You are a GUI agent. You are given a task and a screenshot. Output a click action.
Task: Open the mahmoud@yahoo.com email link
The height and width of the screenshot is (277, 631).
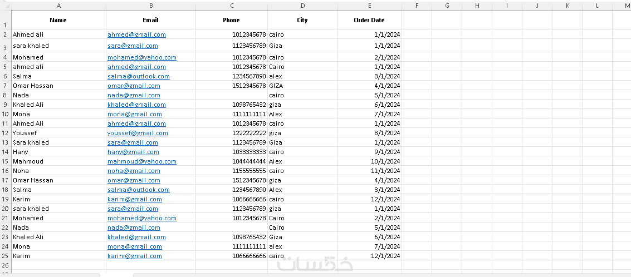(141, 161)
